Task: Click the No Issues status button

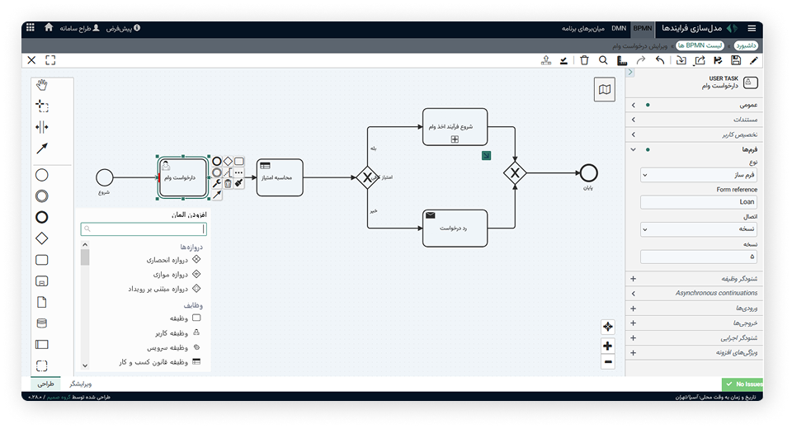Action: (x=742, y=384)
